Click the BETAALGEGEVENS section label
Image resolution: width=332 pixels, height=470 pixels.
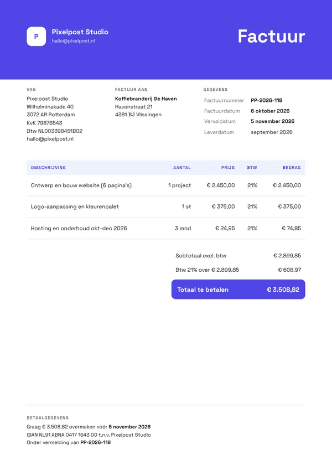coord(48,417)
